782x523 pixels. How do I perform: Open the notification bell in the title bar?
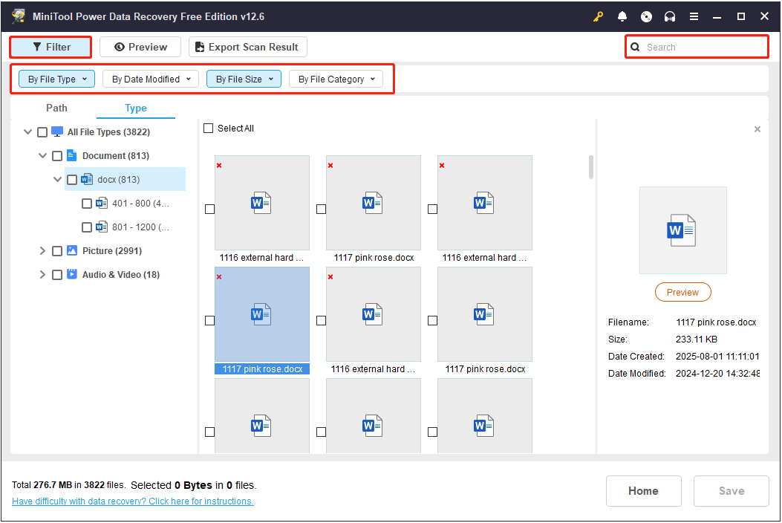[622, 16]
